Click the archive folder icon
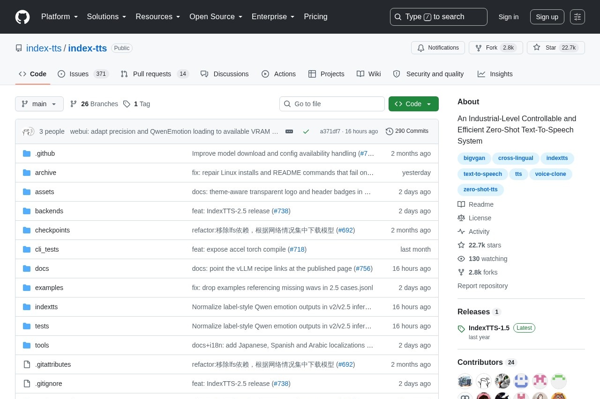Image resolution: width=600 pixels, height=399 pixels. point(27,173)
